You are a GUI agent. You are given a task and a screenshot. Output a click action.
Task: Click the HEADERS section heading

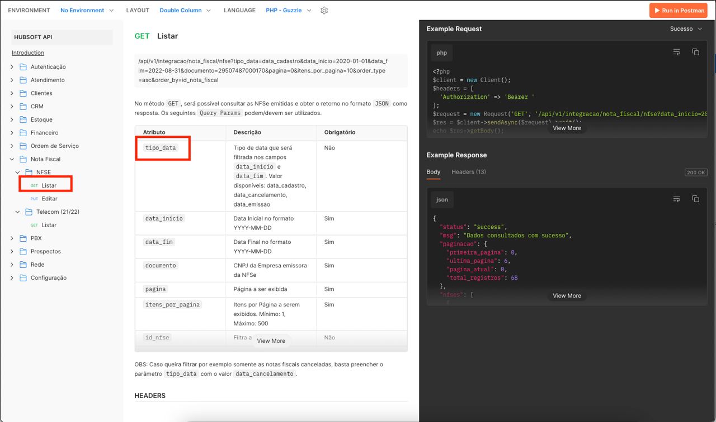tap(150, 396)
